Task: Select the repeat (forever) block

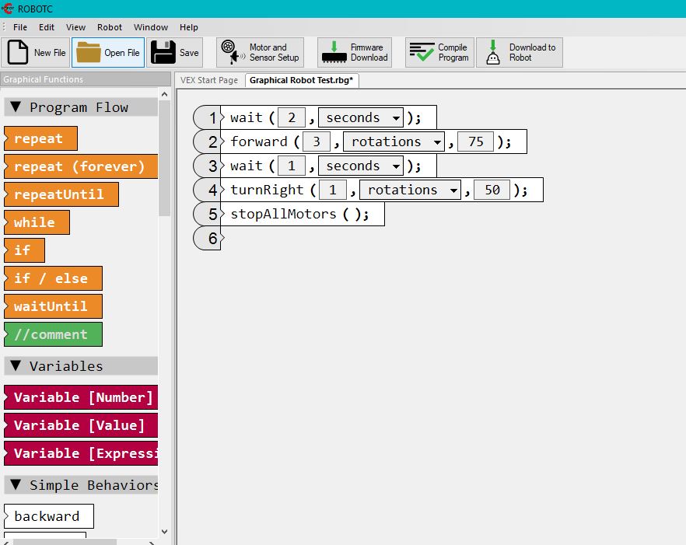Action: 79,166
